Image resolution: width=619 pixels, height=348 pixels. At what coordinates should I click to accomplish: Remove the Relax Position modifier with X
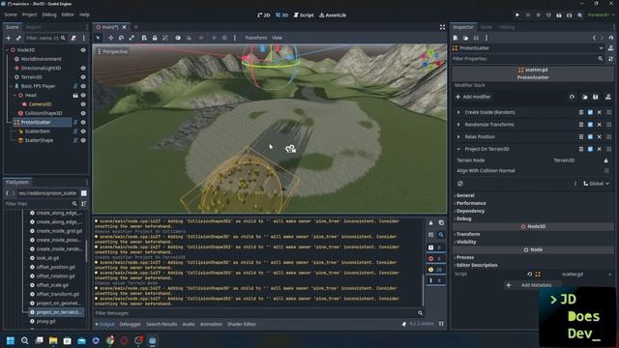click(600, 137)
